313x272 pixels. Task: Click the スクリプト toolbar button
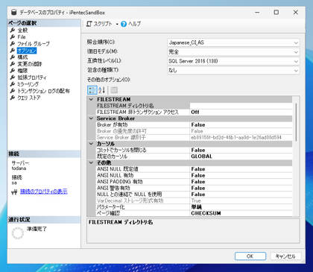(x=99, y=24)
